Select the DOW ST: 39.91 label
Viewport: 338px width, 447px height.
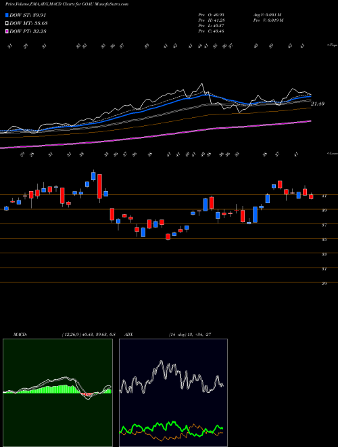click(x=28, y=15)
